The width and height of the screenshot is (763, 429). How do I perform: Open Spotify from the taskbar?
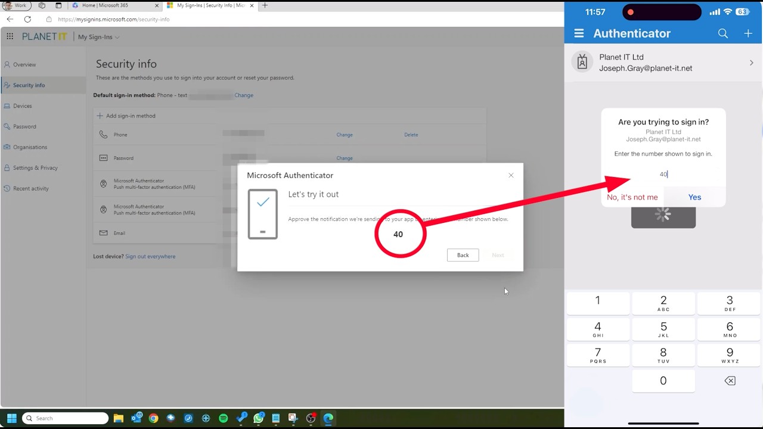click(x=224, y=418)
